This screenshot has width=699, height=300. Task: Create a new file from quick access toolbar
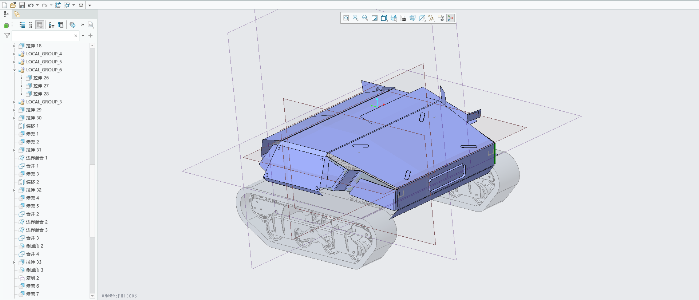click(x=4, y=5)
